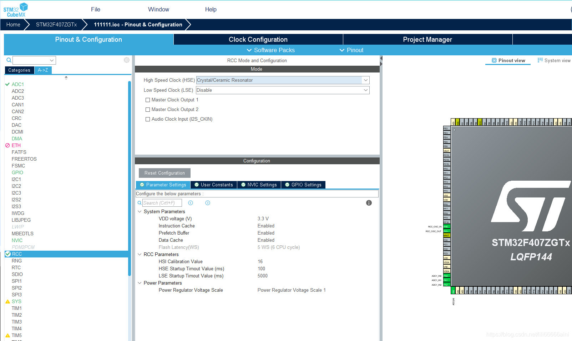This screenshot has height=341, width=572.
Task: Click the previous search result arrow icon
Action: (191, 203)
